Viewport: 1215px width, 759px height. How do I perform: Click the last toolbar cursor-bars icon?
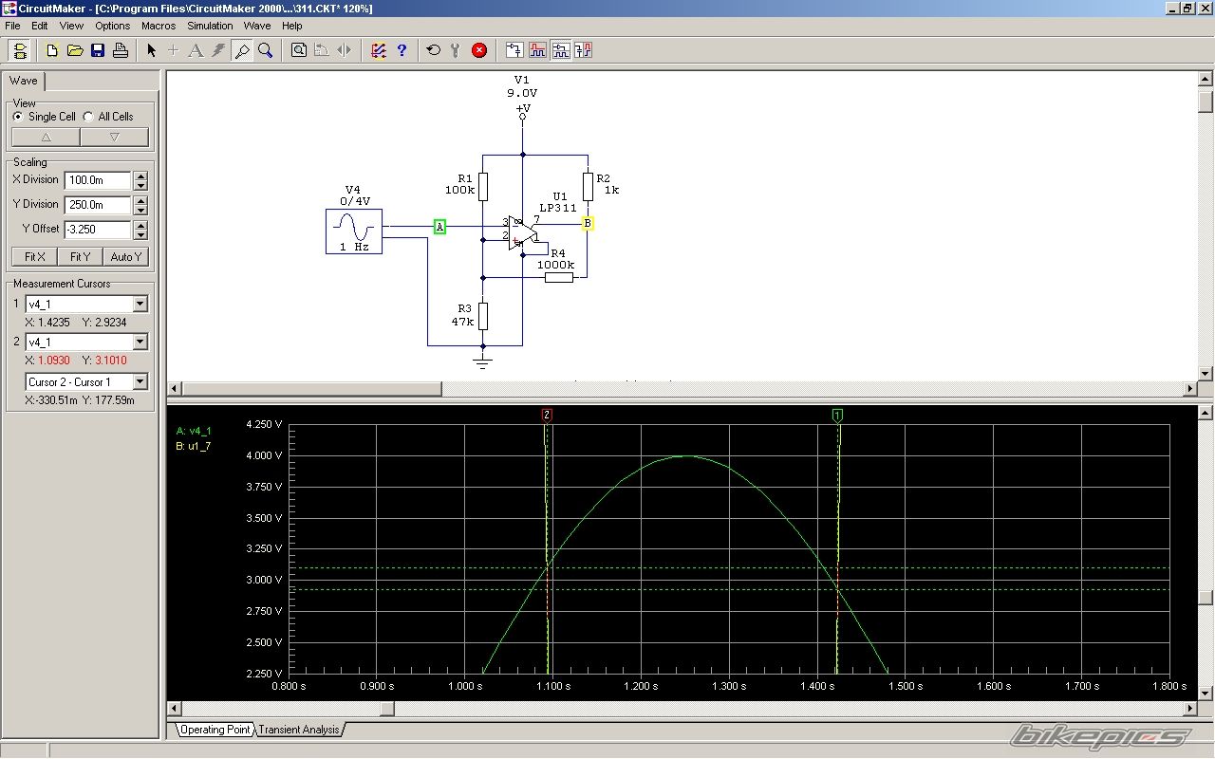point(583,50)
